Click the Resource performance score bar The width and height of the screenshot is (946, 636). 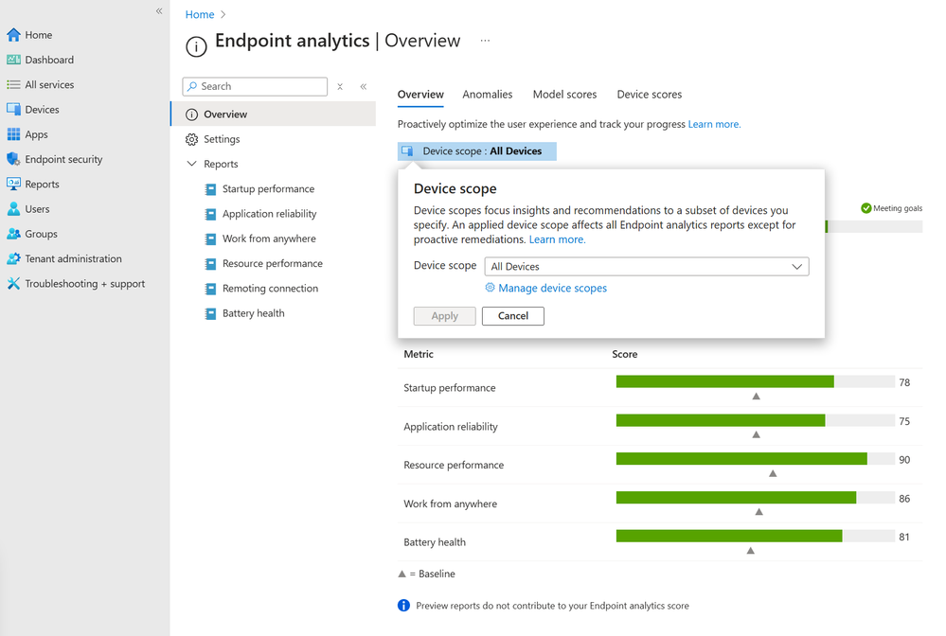[755, 459]
